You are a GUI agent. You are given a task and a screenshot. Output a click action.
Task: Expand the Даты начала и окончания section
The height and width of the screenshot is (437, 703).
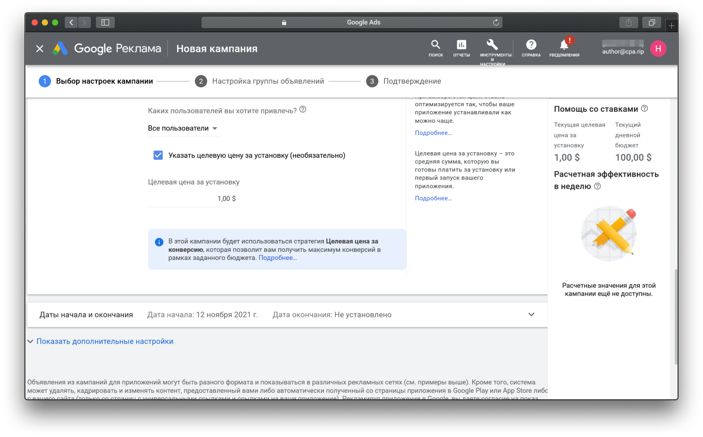pos(532,314)
